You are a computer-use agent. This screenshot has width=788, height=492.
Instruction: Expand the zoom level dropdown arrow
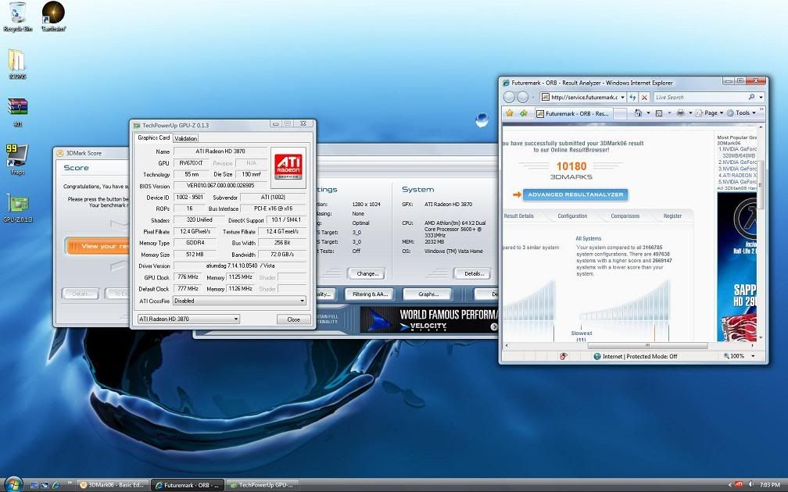click(x=753, y=356)
